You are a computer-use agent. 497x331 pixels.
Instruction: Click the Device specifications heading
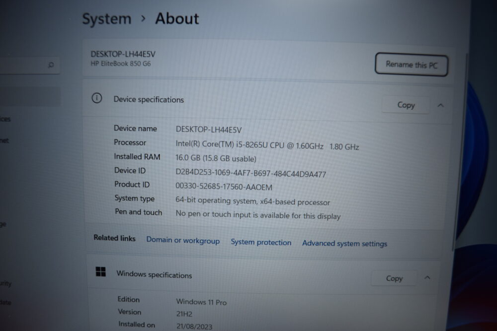tap(149, 99)
